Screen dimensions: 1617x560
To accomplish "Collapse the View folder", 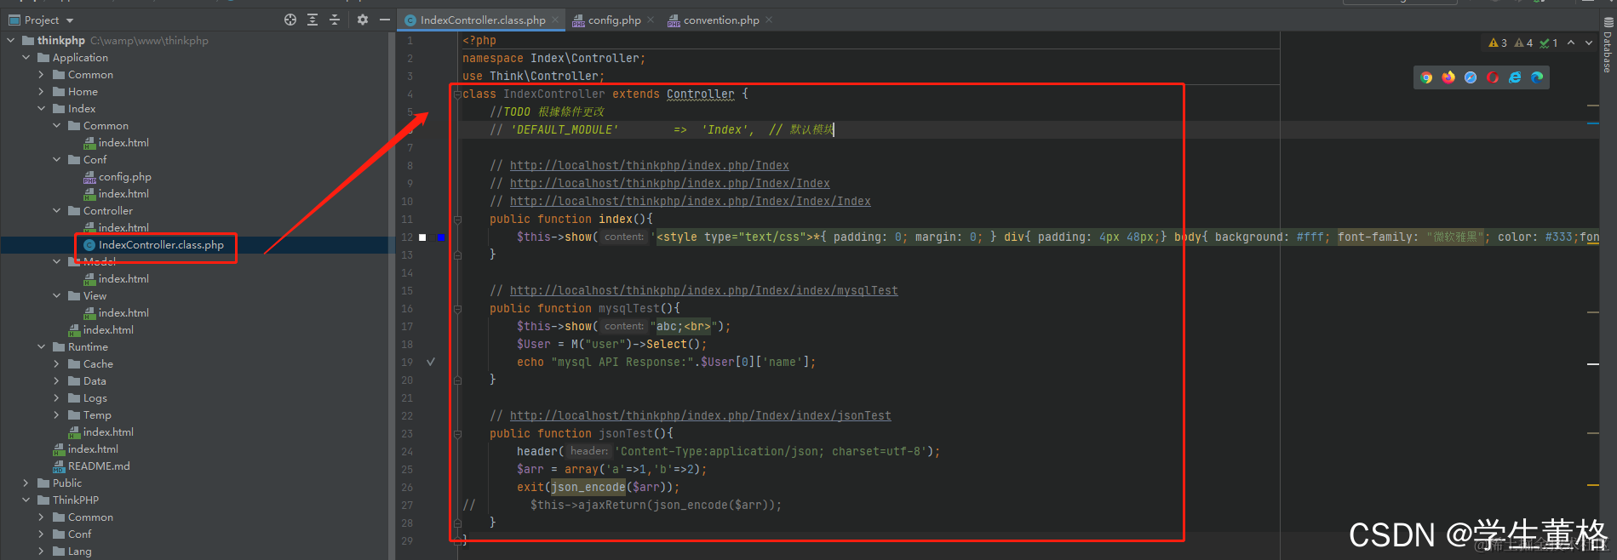I will (56, 295).
